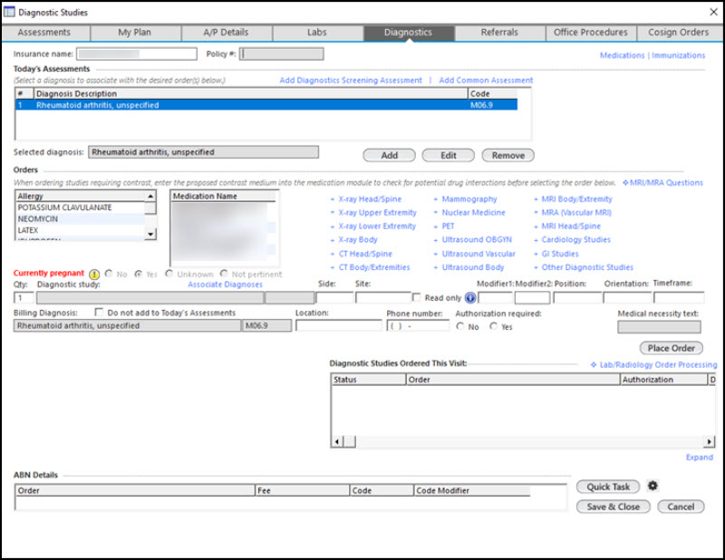The width and height of the screenshot is (725, 560).
Task: Click the Qty input field
Action: pyautogui.click(x=24, y=297)
